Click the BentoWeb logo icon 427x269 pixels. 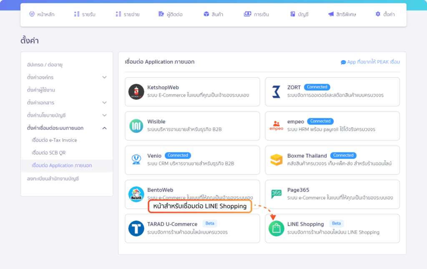coord(136,194)
